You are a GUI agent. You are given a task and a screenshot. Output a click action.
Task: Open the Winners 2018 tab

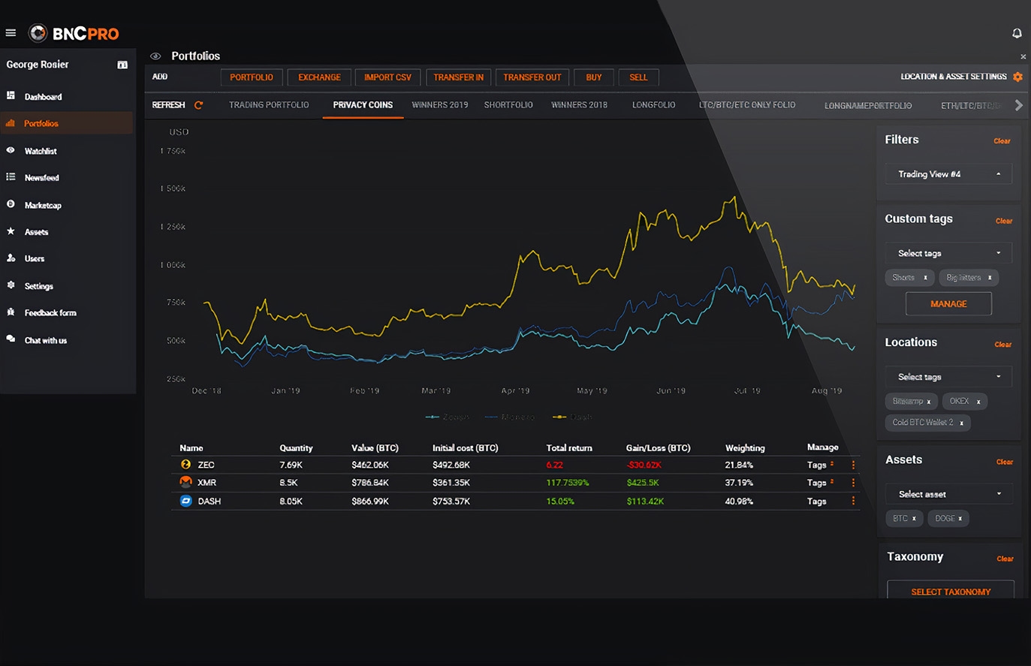click(x=579, y=105)
